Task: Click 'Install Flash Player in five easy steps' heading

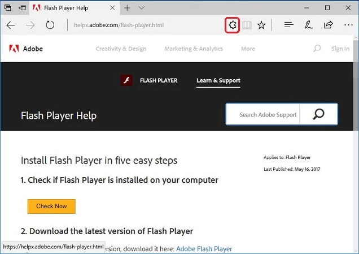Action: [x=99, y=161]
